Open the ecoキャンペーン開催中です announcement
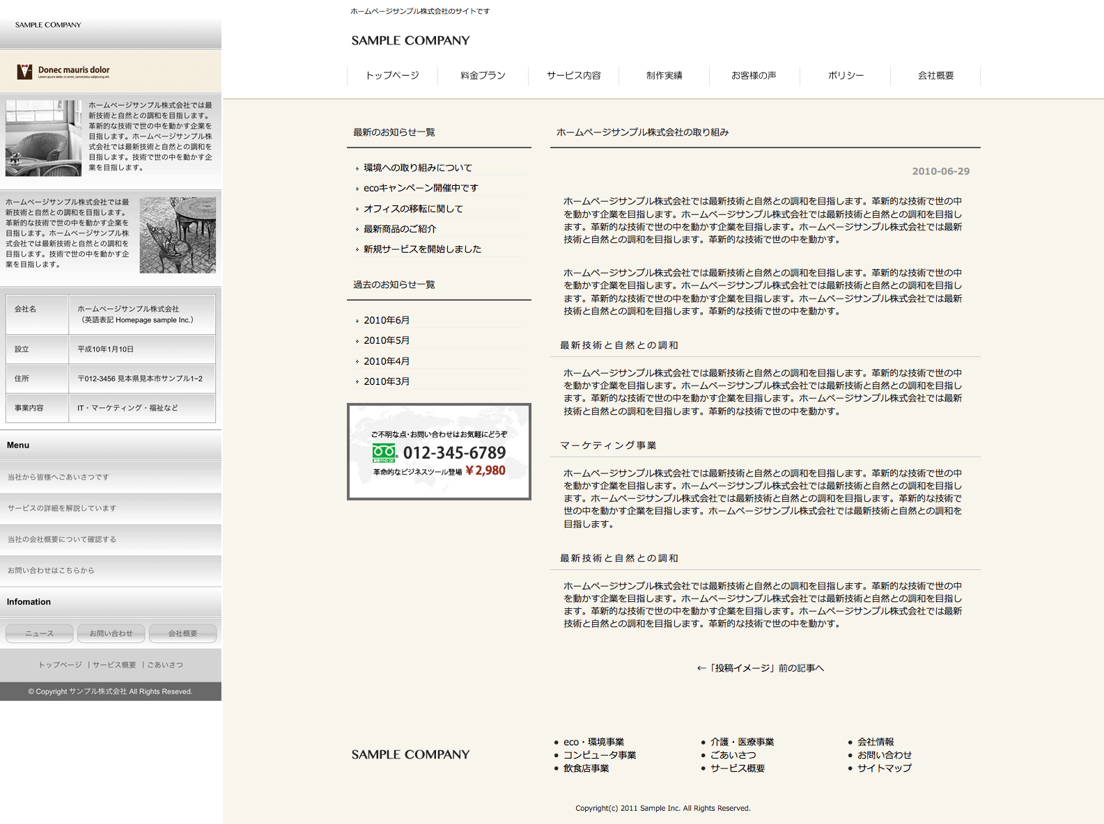Screen dimensions: 1104x824 pyautogui.click(x=421, y=188)
